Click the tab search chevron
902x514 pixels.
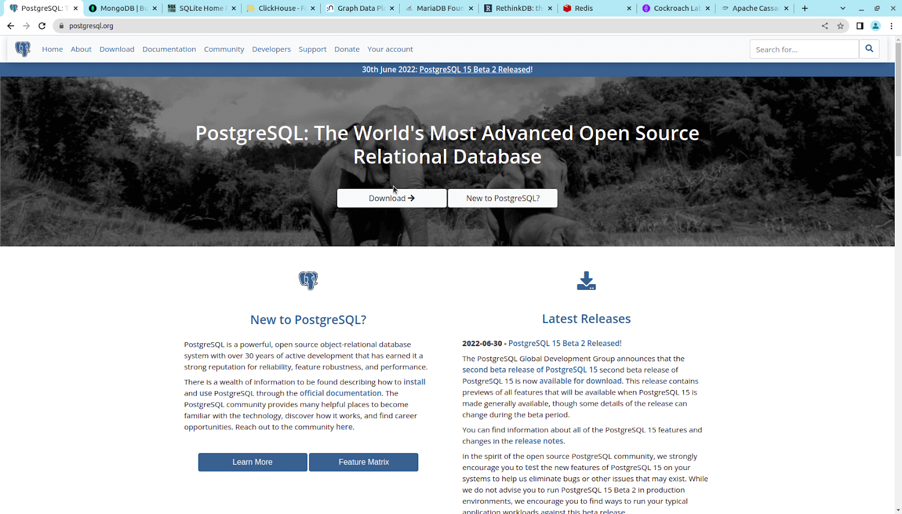click(x=843, y=8)
